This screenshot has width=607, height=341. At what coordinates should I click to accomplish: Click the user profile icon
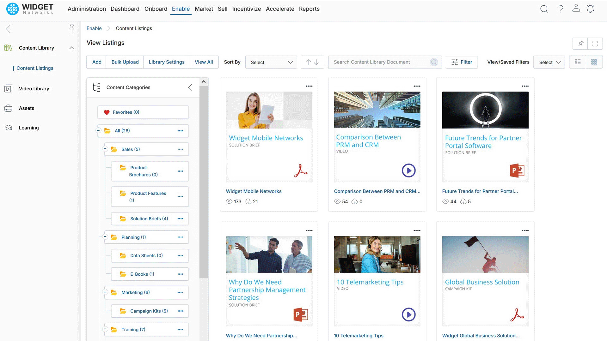point(576,9)
